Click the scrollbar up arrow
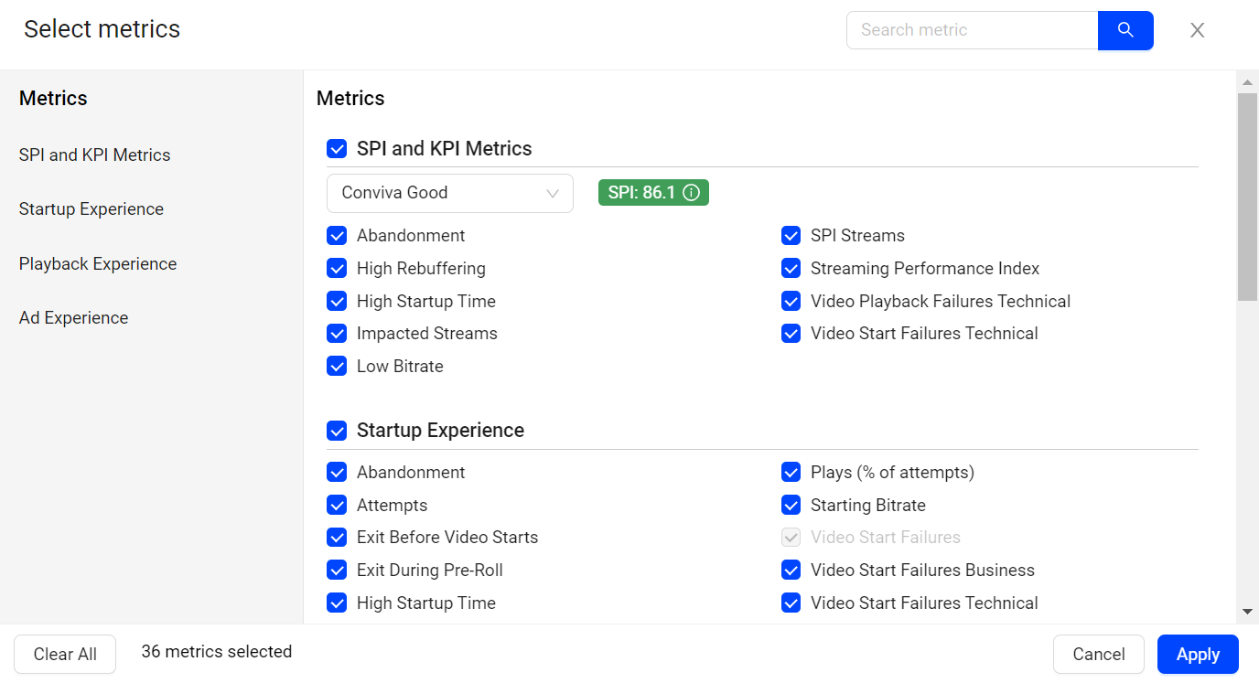The width and height of the screenshot is (1259, 683). pos(1247,82)
